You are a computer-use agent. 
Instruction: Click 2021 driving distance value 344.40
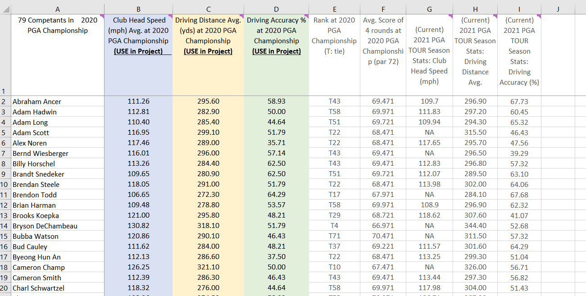point(475,226)
